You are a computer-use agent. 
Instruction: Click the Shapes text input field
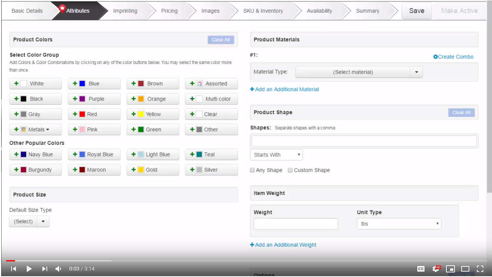364,141
